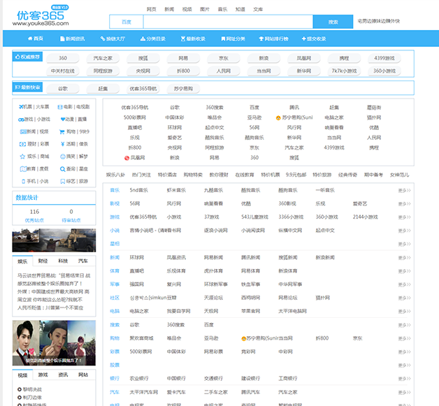Select the 图片 search type tab
Screen dimensions: 439x406
[x=205, y=9]
